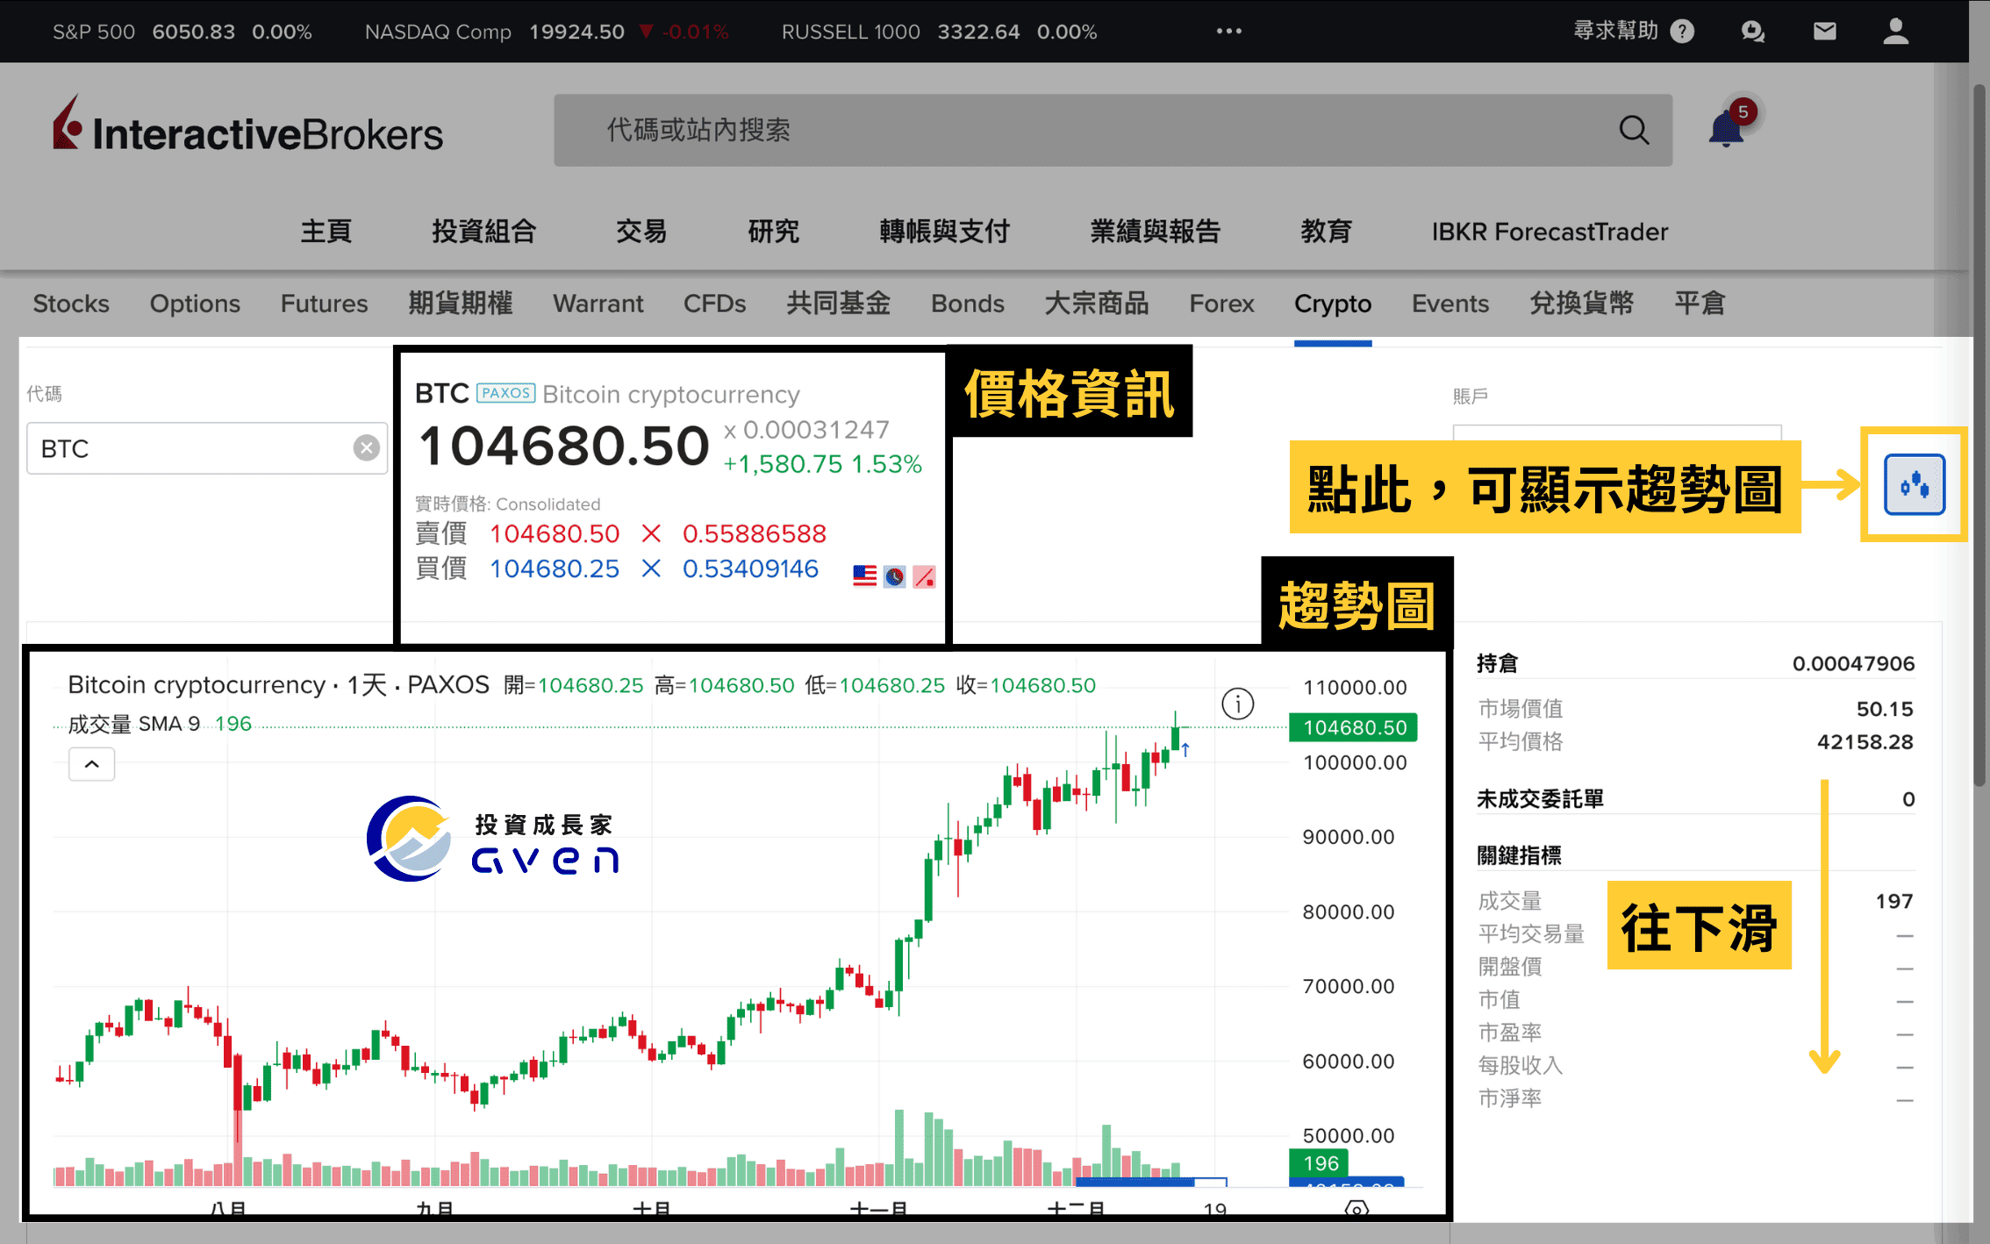Image resolution: width=1990 pixels, height=1244 pixels.
Task: Clear the BTC symbol field
Action: pyautogui.click(x=366, y=448)
